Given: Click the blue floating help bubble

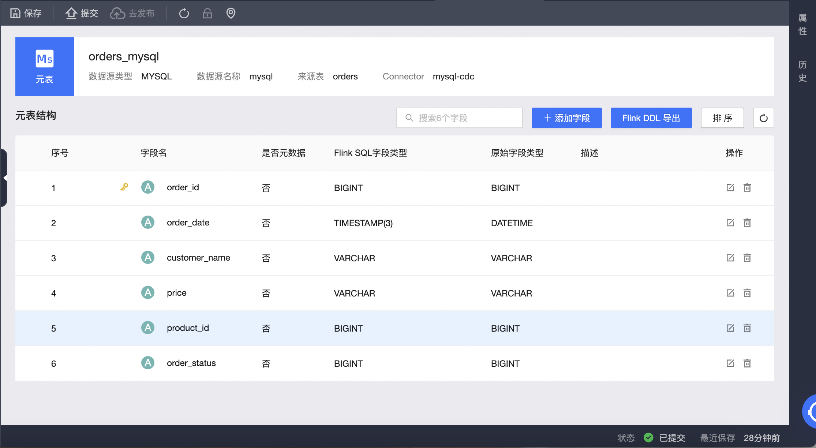Looking at the screenshot, I should (809, 411).
